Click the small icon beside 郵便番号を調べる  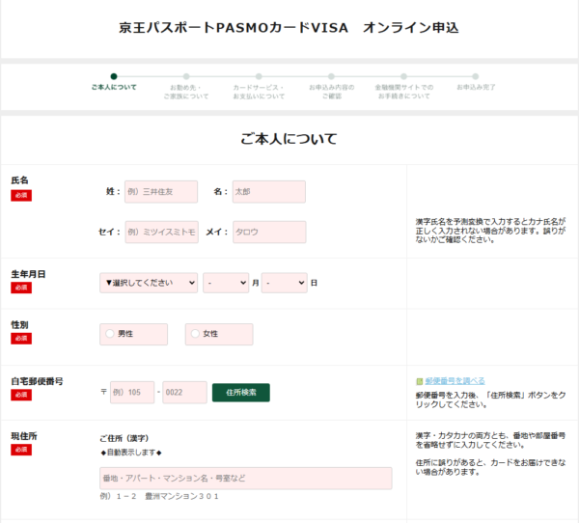pos(419,381)
